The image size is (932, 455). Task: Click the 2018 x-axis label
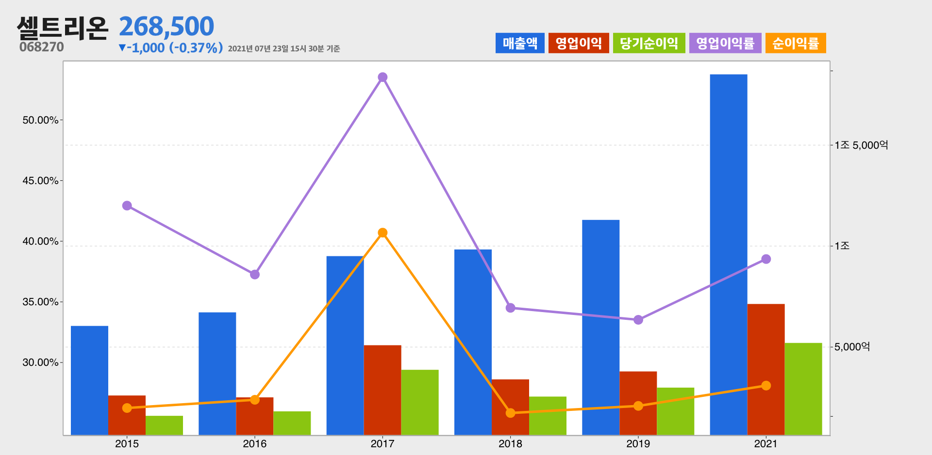[511, 444]
